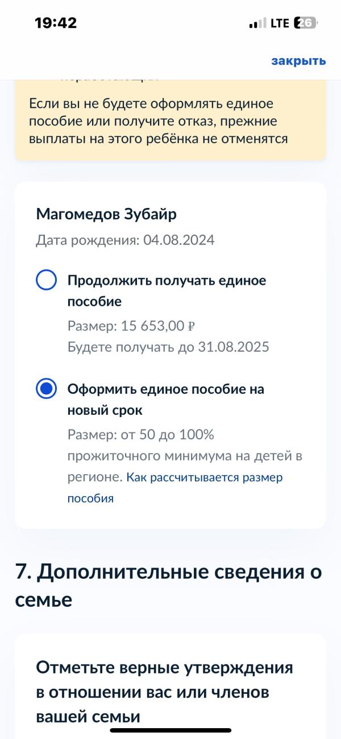Tap the child name Магомедов Зубайр
341x739 pixels.
pyautogui.click(x=106, y=214)
